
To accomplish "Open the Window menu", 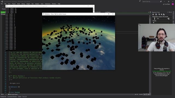I will coord(54,4).
